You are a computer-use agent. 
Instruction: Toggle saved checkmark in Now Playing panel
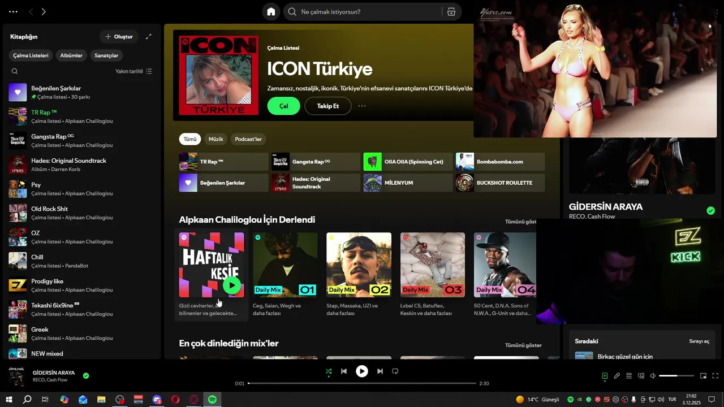[711, 211]
